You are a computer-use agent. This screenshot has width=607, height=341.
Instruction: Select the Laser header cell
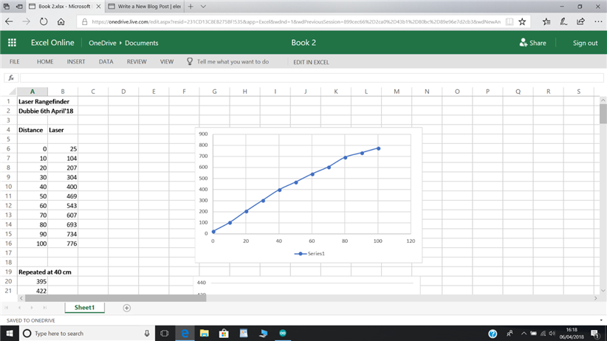[x=63, y=130]
